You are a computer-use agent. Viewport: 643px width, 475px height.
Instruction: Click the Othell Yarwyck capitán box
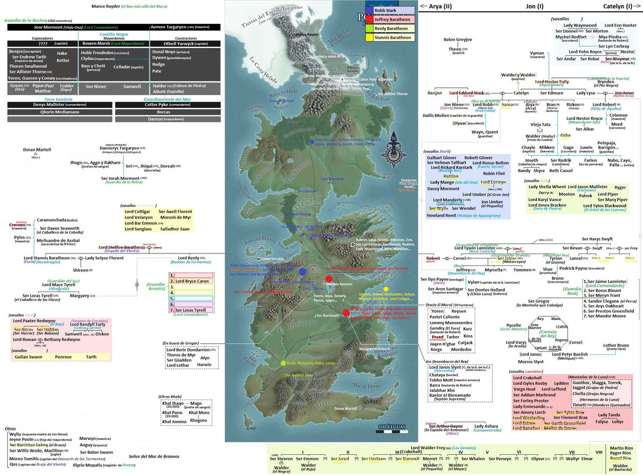coord(186,43)
